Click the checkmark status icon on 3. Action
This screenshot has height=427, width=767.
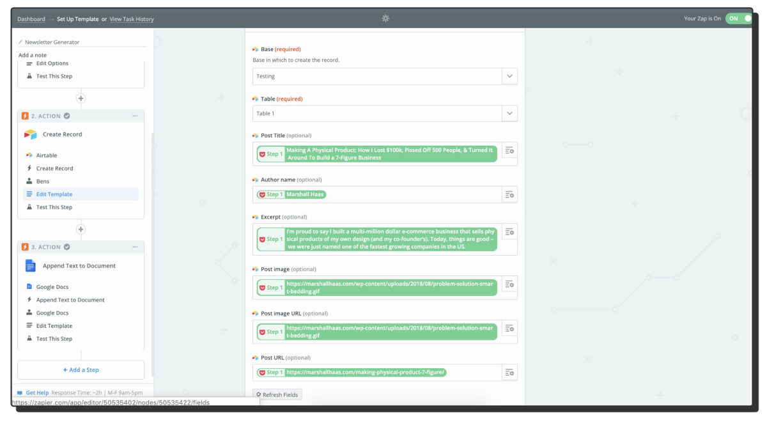tap(67, 247)
